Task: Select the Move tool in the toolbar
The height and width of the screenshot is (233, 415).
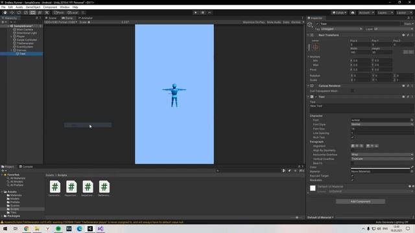Action: (x=12, y=13)
